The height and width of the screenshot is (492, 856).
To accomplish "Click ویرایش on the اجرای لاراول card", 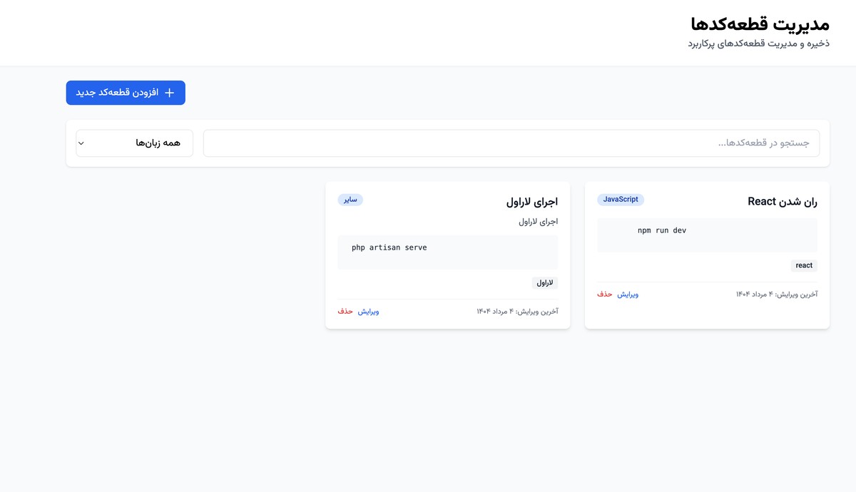I will [x=369, y=312].
